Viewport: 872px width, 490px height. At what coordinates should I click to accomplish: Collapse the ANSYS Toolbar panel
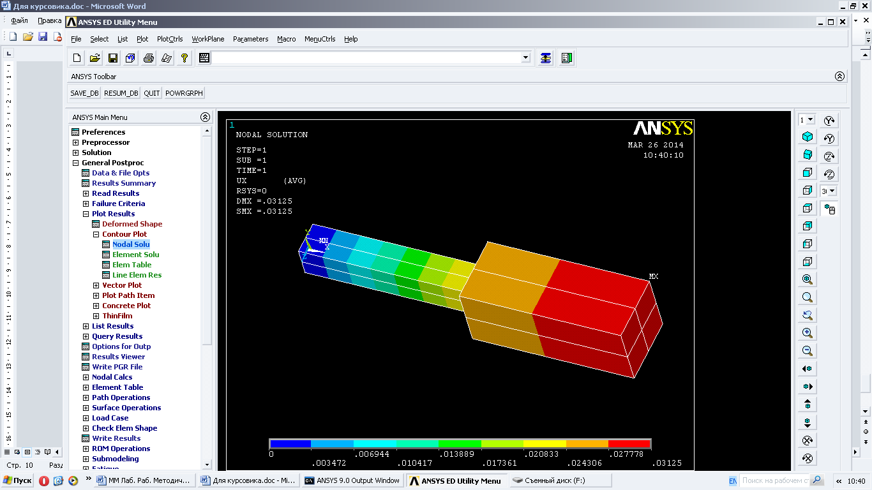(840, 77)
